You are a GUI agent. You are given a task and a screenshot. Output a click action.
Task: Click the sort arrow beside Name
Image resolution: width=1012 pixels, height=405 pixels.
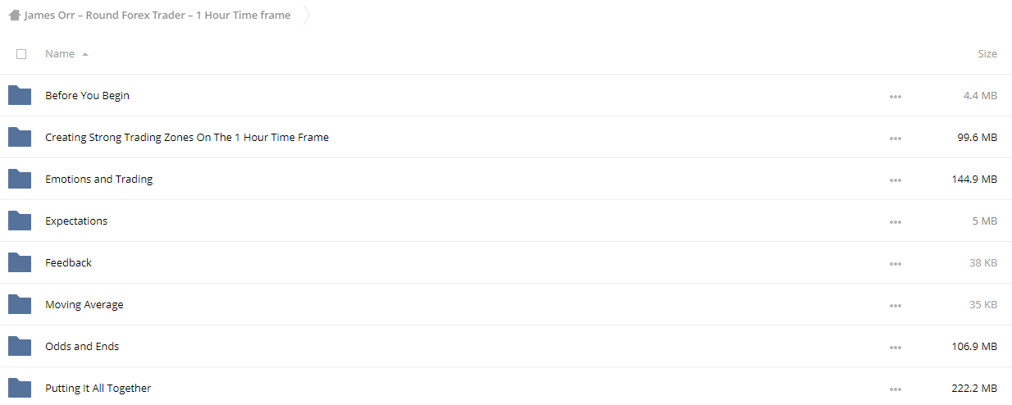point(85,54)
